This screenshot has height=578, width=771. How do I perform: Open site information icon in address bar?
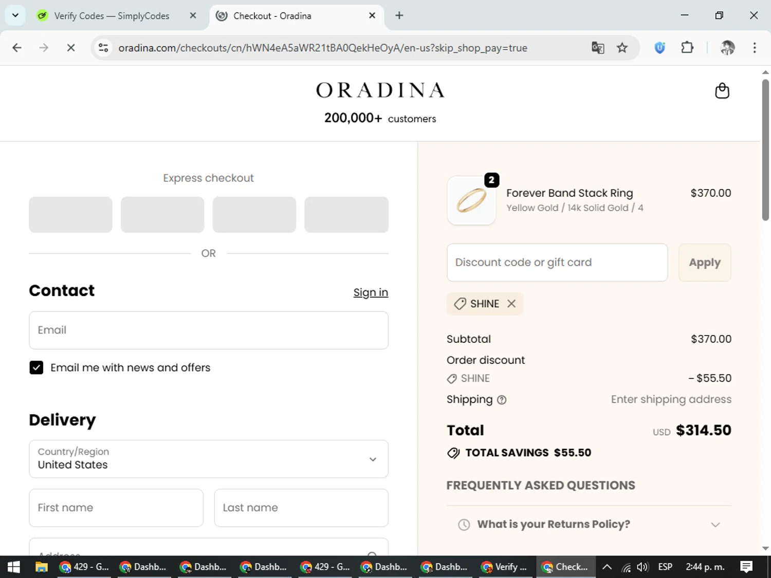point(103,48)
